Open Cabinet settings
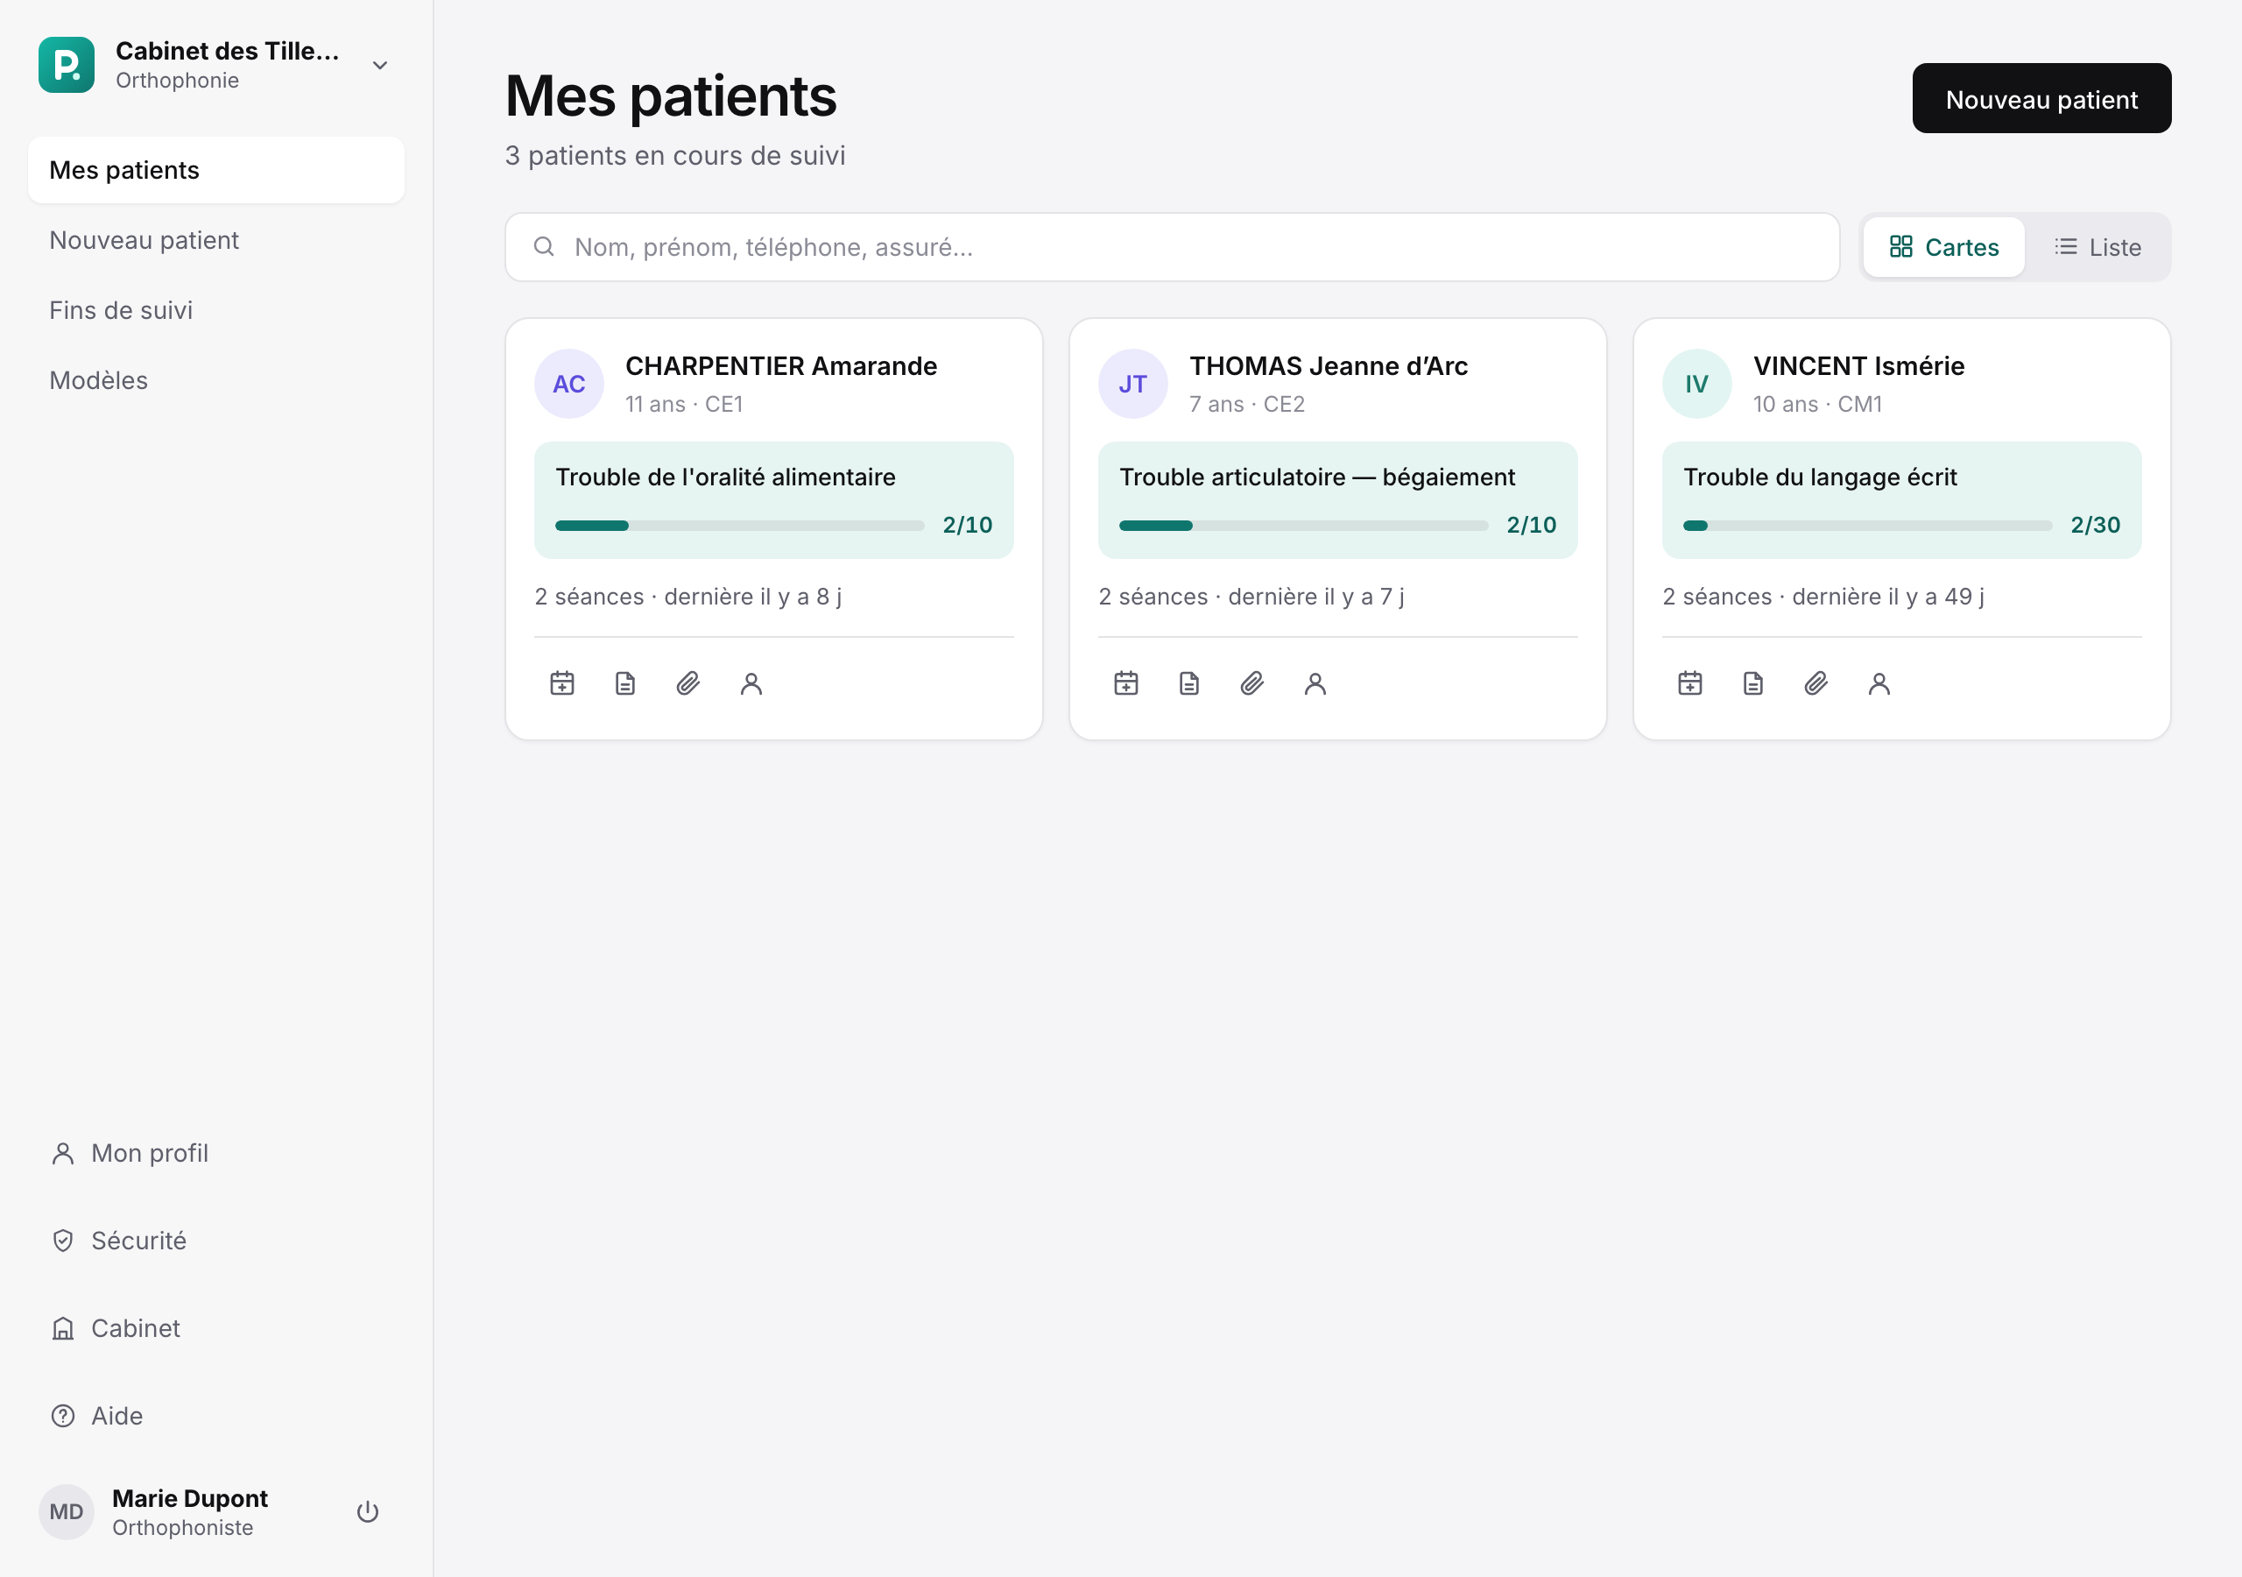 [215, 1328]
